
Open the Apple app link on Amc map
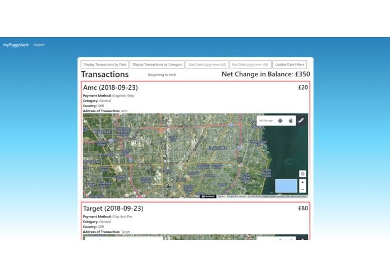[291, 121]
